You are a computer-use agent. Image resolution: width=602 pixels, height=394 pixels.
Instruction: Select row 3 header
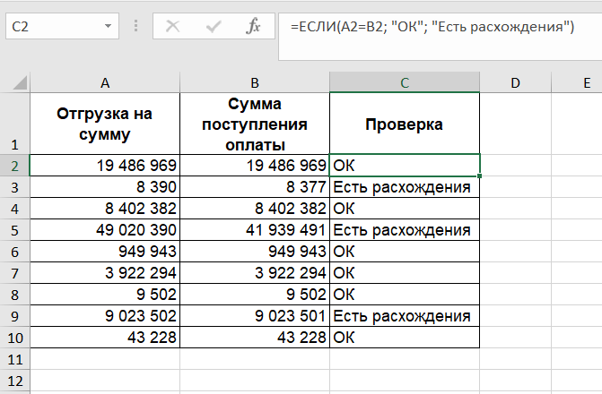[14, 187]
